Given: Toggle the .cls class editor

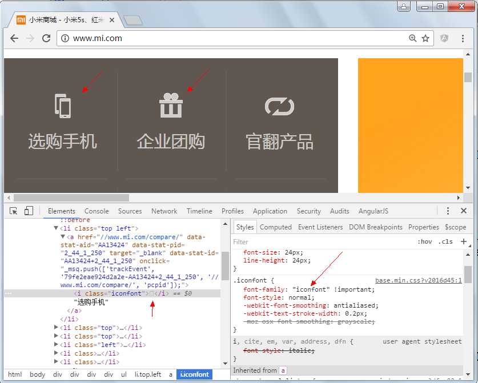Looking at the screenshot, I should pyautogui.click(x=445, y=242).
